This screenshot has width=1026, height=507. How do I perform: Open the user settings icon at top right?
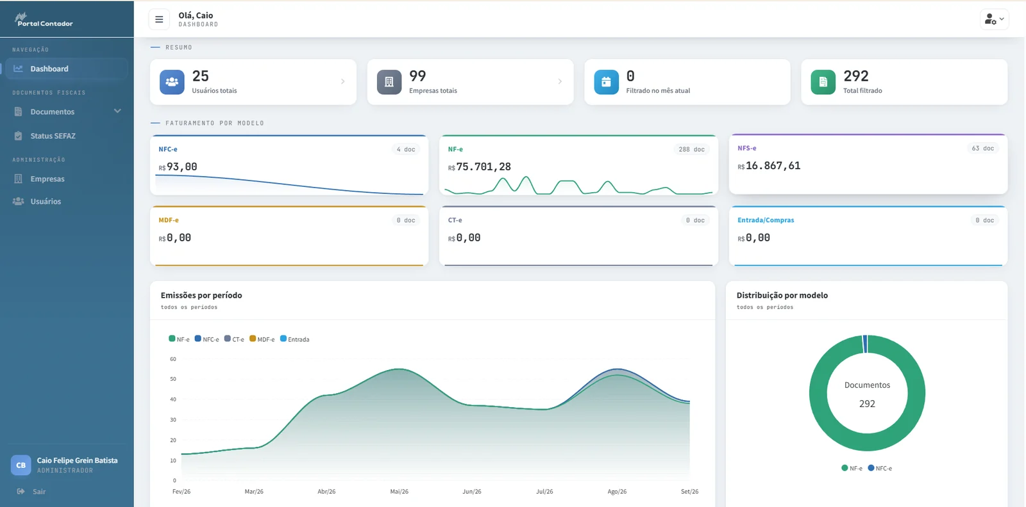tap(994, 19)
